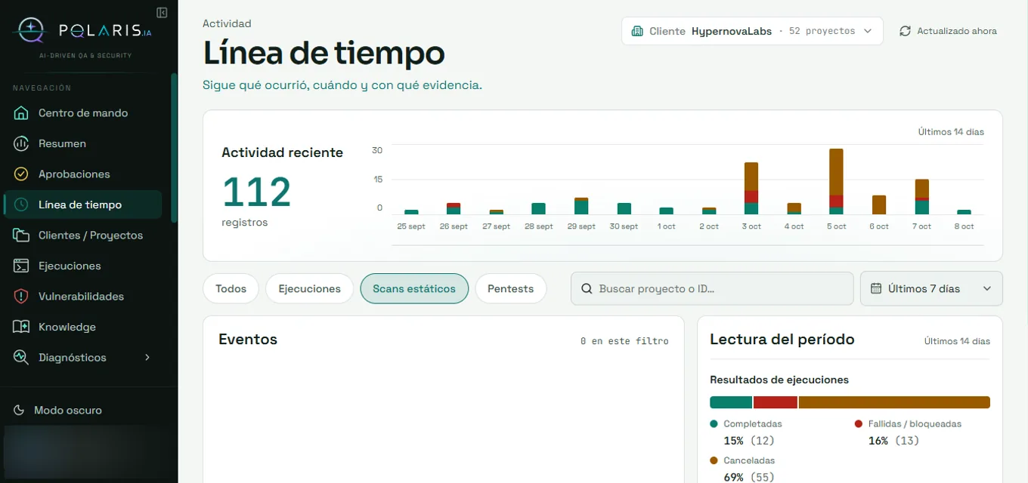This screenshot has width=1028, height=483.
Task: Navigate to Ejecuciones
Action: 82,266
